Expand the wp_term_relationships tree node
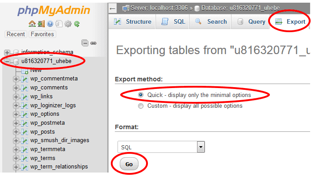The image size is (311, 177). pos(16,167)
